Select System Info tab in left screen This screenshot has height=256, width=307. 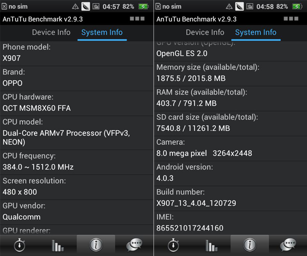102,32
